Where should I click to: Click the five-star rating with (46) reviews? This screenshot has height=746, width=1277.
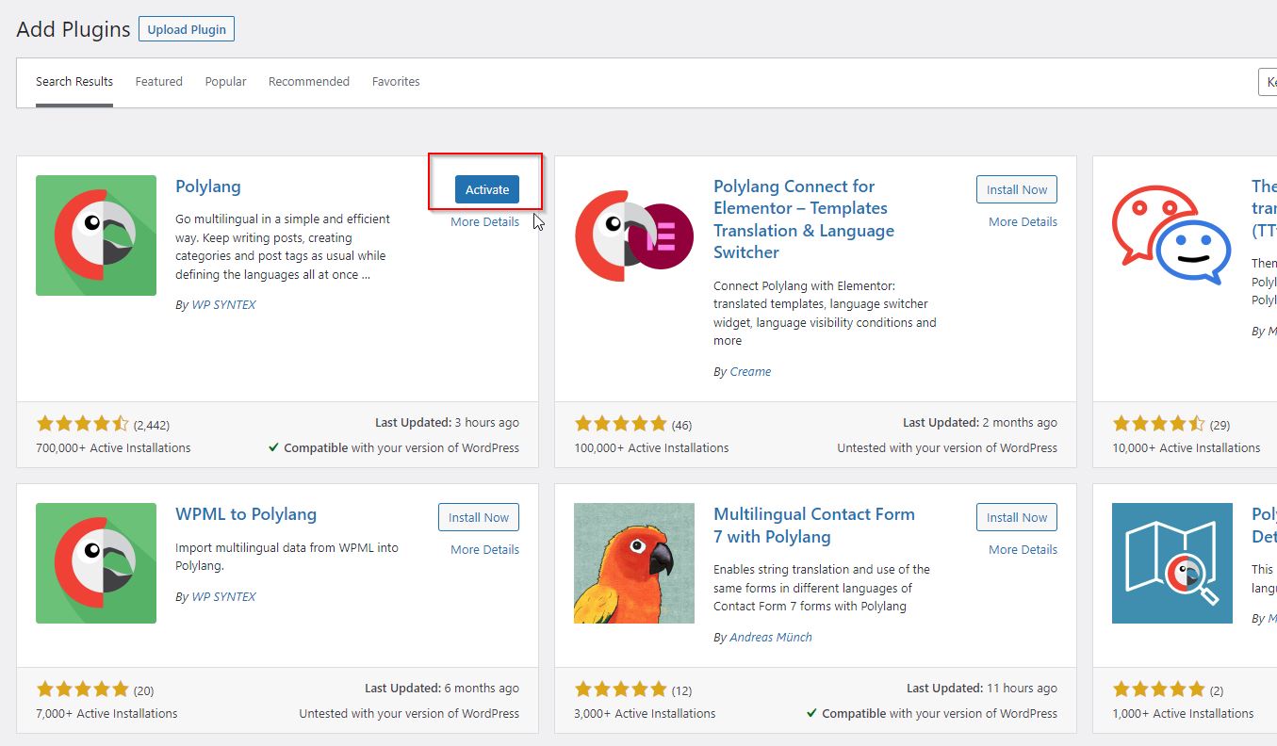(620, 424)
